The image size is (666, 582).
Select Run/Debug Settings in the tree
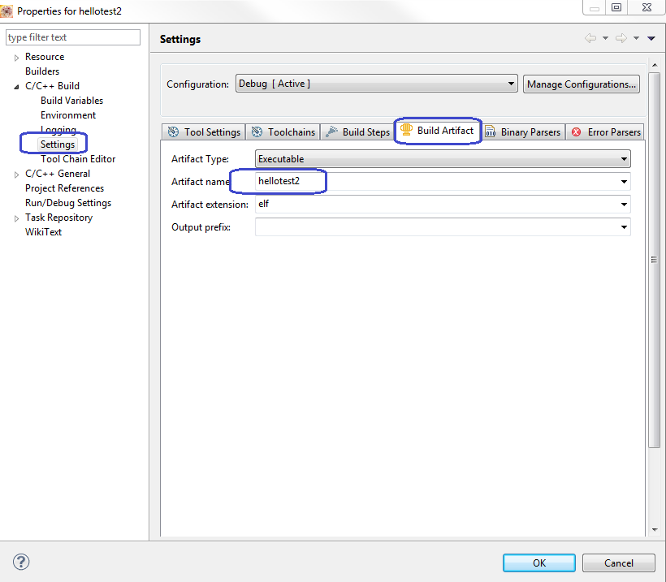pos(68,203)
